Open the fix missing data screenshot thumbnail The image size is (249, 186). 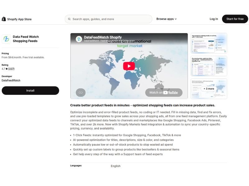[x=209, y=66]
